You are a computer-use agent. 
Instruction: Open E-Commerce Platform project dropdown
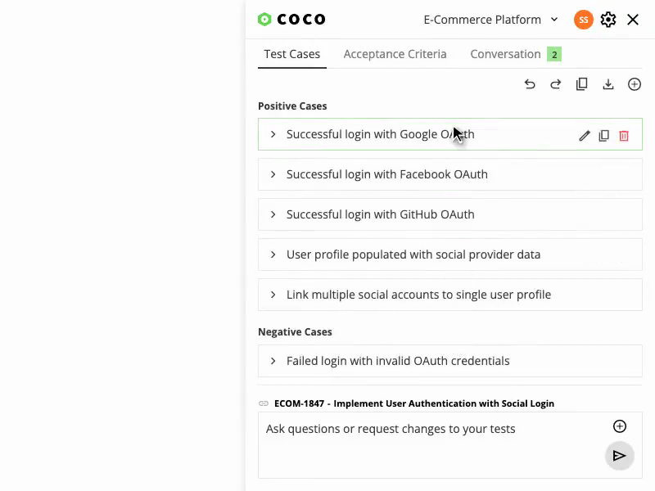click(x=490, y=20)
